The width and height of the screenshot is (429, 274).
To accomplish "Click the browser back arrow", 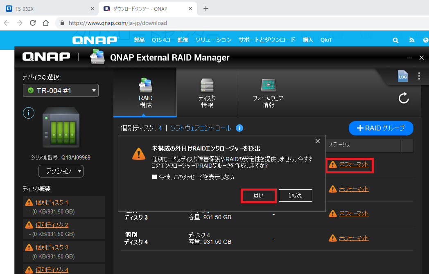I will [x=7, y=23].
